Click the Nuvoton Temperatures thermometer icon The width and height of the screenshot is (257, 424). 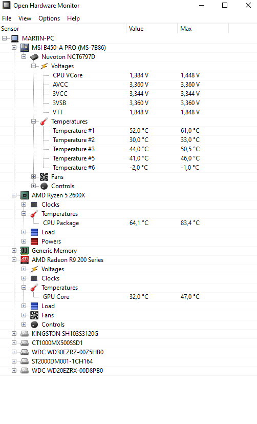click(44, 122)
